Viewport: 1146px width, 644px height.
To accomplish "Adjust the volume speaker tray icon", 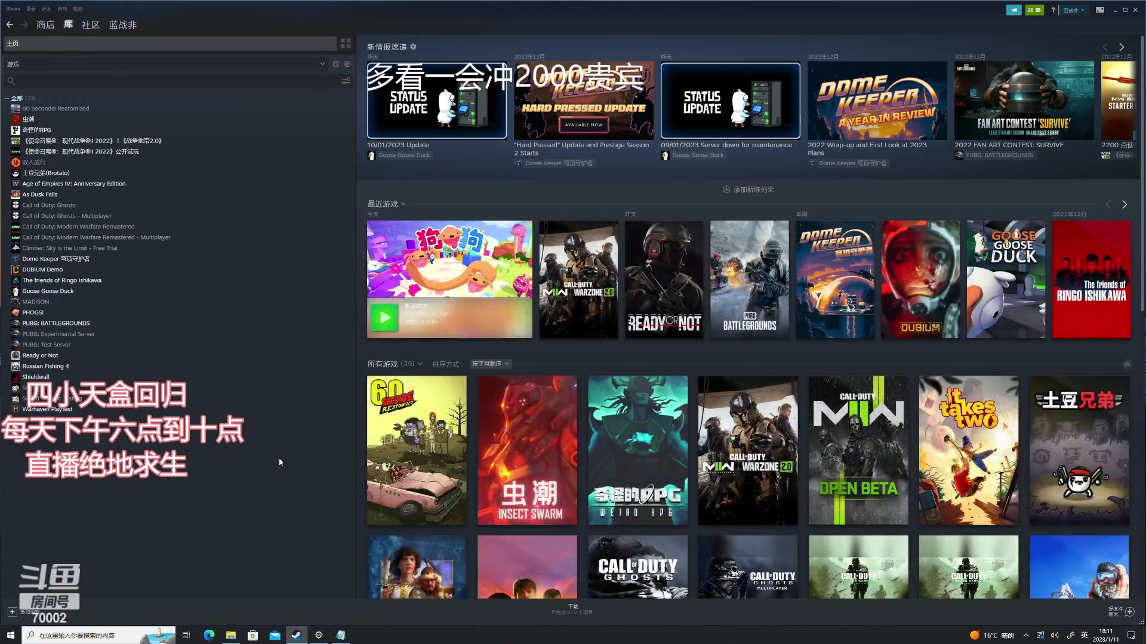I will pyautogui.click(x=1055, y=635).
